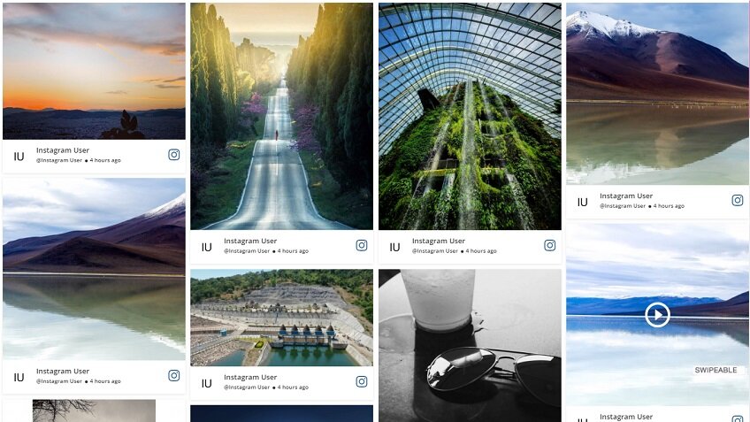Open the snow-capped mountain reflection photo
The image size is (750, 422).
(x=658, y=94)
